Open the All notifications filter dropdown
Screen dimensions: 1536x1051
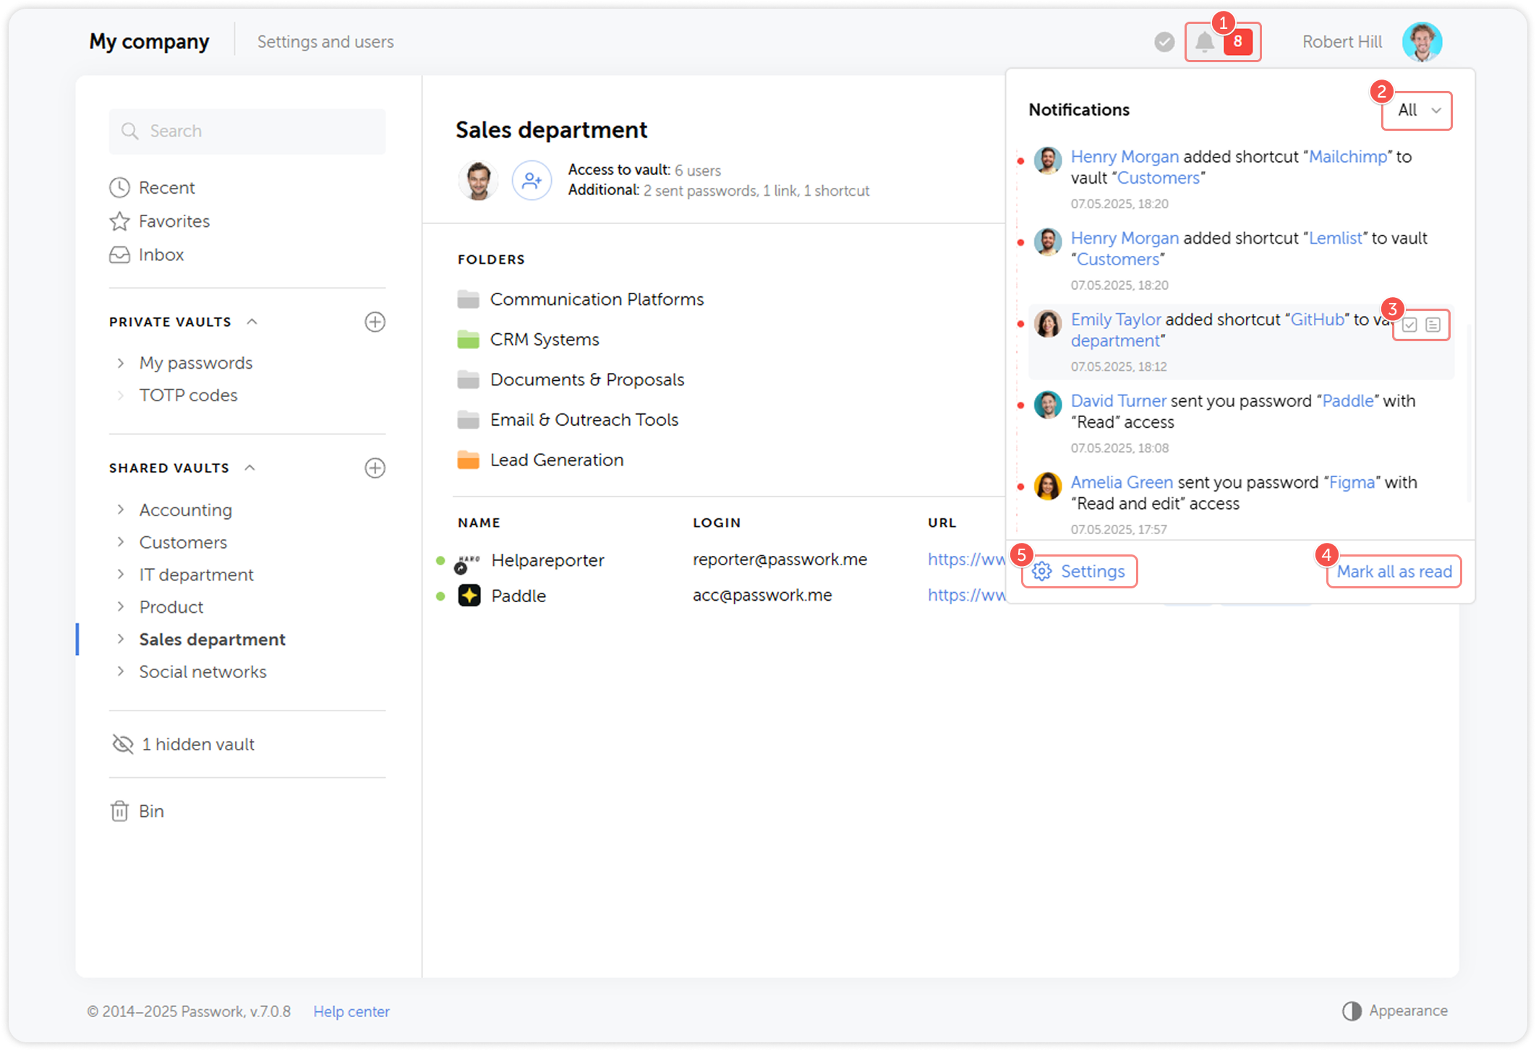pos(1417,110)
